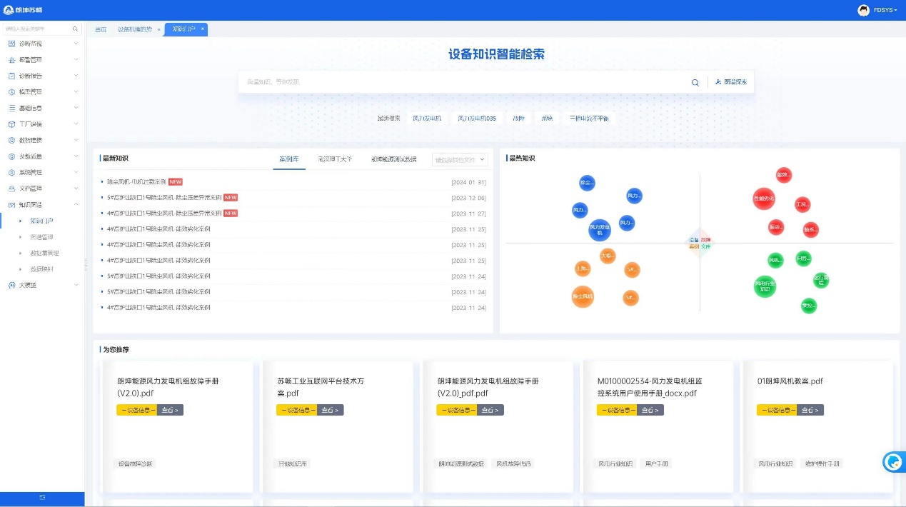Click the large blue 风力发电机 bubble
The height and width of the screenshot is (507, 906).
(x=600, y=230)
